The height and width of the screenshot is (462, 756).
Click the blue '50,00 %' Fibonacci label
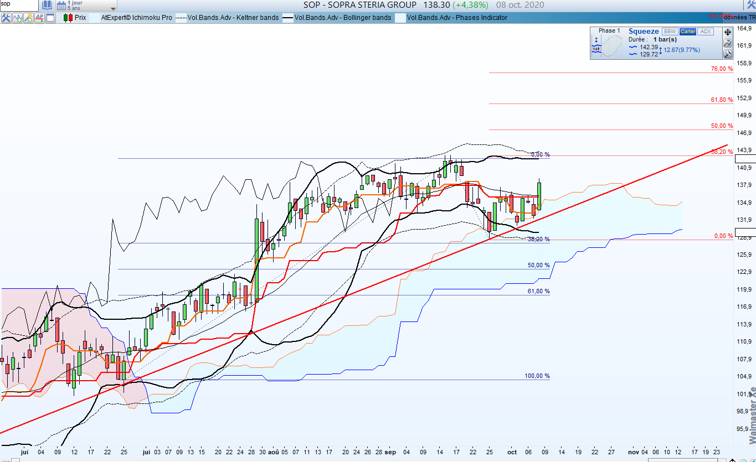click(x=538, y=265)
